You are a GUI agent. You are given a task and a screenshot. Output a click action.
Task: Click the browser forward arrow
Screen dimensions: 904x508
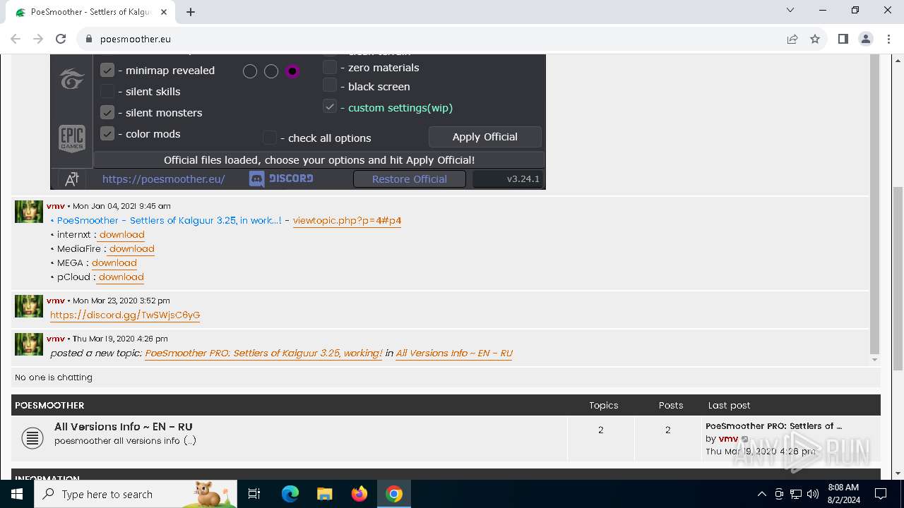pos(38,39)
